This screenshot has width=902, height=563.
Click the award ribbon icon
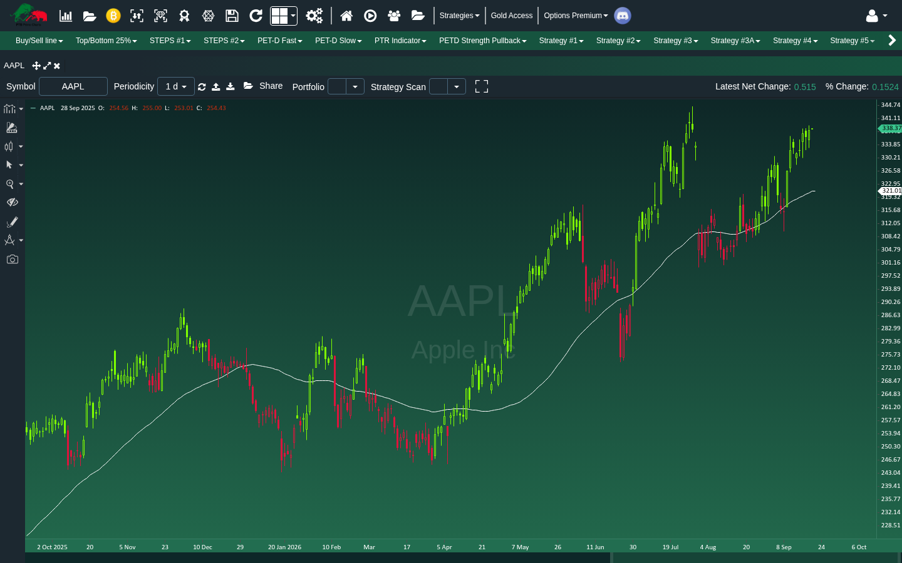coord(184,16)
